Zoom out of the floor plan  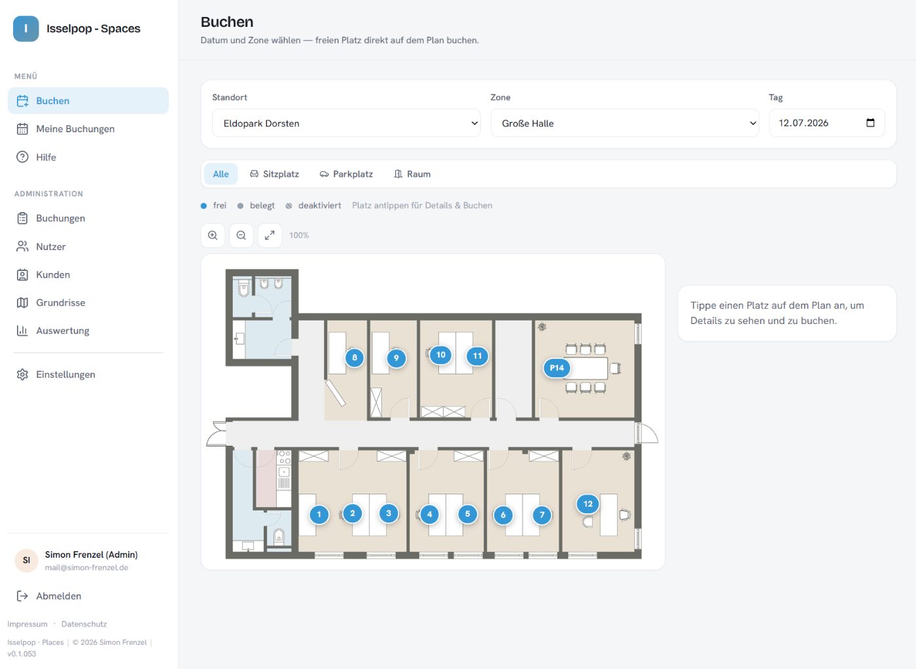tap(241, 236)
